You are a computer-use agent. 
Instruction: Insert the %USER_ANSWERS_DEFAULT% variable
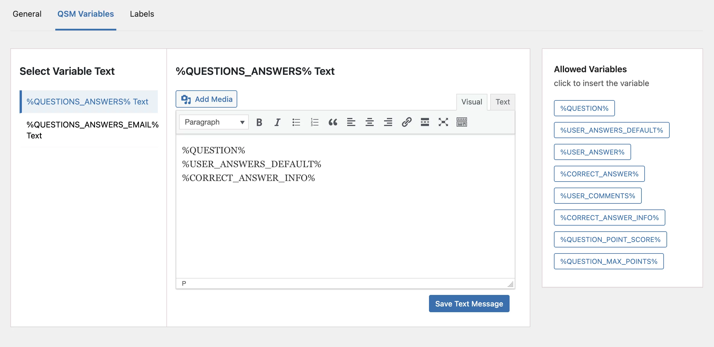[612, 130]
